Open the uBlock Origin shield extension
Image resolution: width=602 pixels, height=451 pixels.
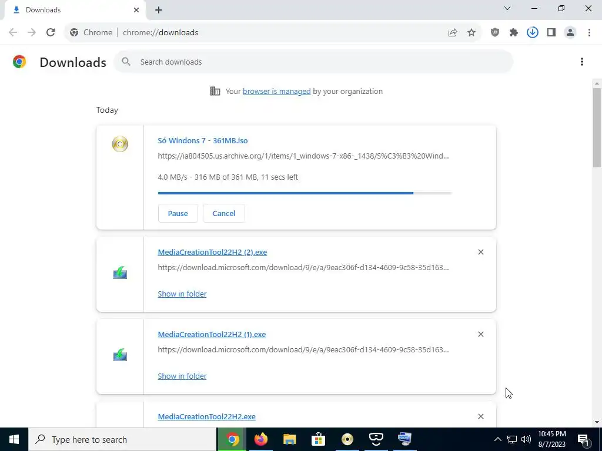495,33
